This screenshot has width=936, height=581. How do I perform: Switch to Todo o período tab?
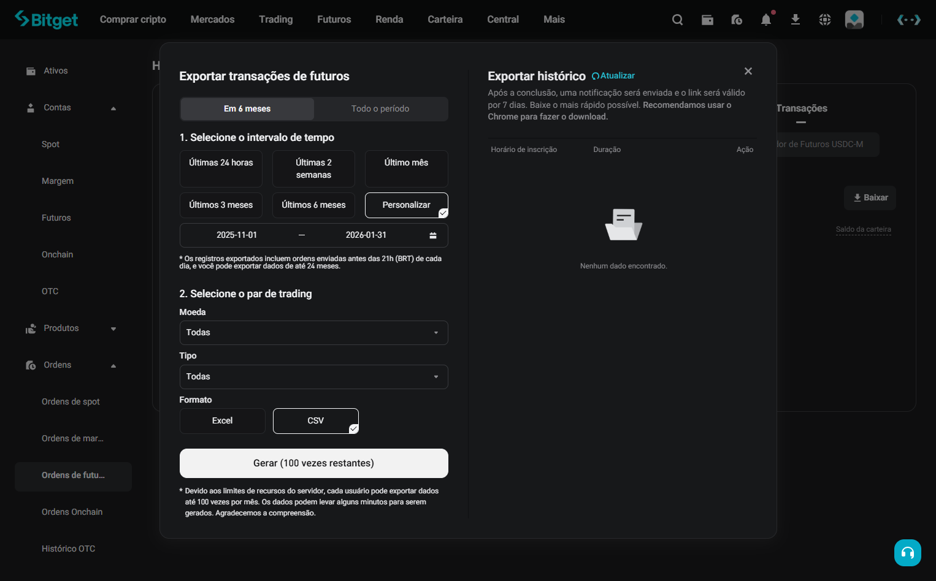point(380,108)
